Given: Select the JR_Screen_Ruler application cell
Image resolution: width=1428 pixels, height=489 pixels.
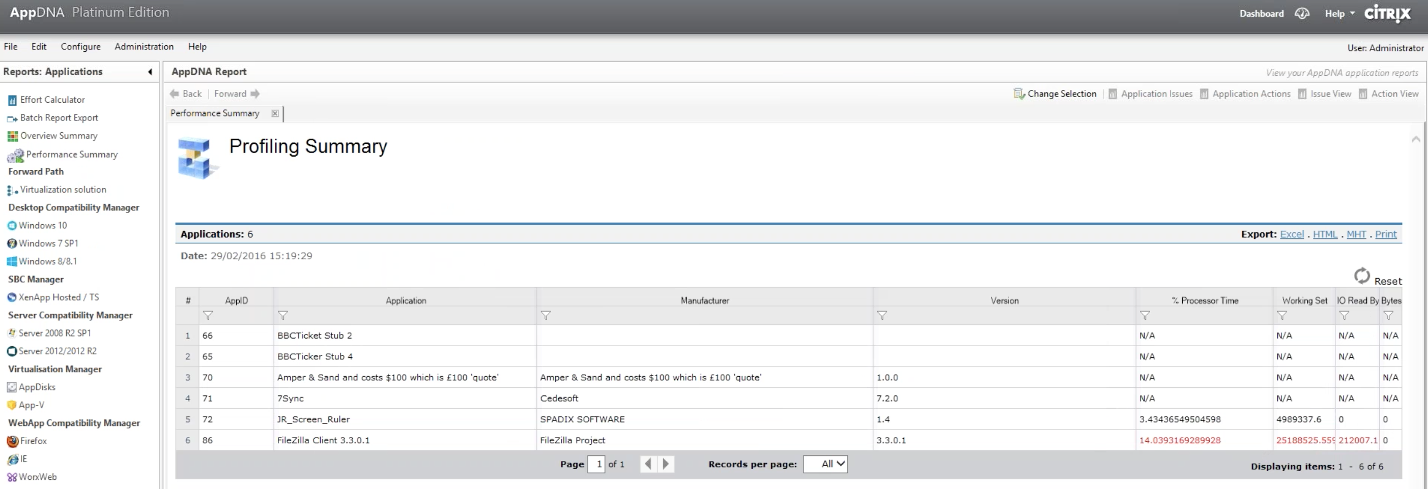Looking at the screenshot, I should 405,420.
